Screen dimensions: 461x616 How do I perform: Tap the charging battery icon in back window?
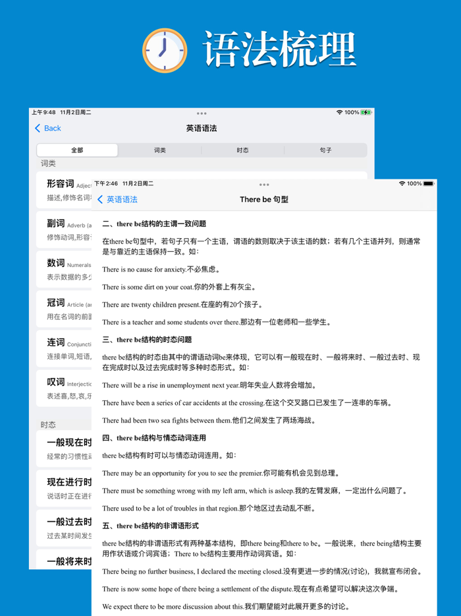pos(366,112)
